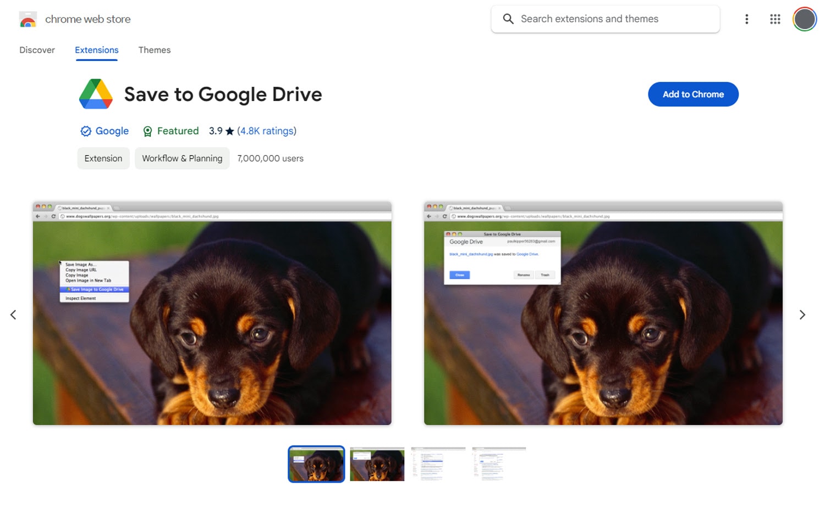Image resolution: width=825 pixels, height=521 pixels.
Task: Click the verified Google publisher badge
Action: [x=86, y=131]
